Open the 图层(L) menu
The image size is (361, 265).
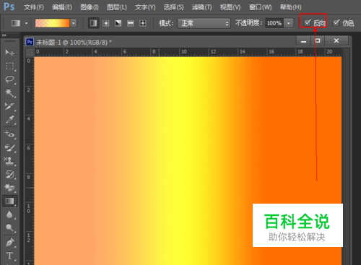click(117, 7)
